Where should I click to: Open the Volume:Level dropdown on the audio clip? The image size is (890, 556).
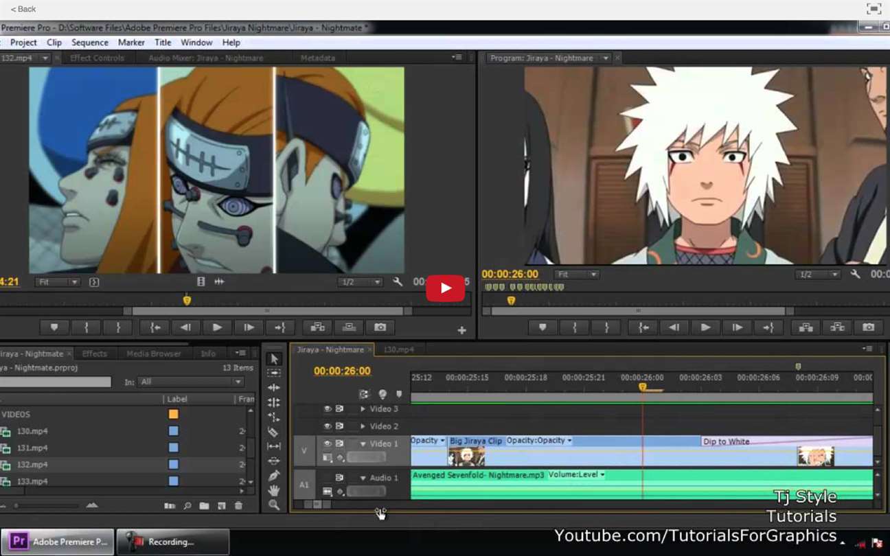click(577, 475)
